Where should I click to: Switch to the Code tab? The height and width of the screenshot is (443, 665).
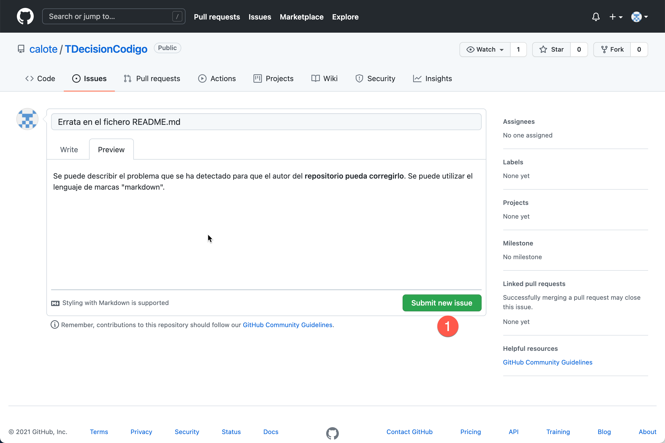pyautogui.click(x=40, y=78)
